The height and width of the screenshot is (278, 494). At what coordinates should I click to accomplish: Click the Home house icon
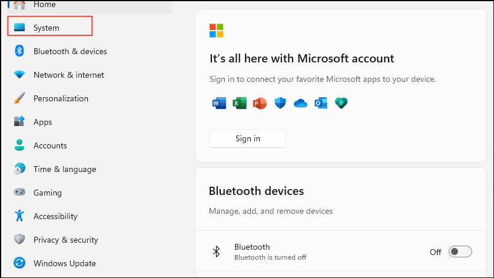(19, 5)
